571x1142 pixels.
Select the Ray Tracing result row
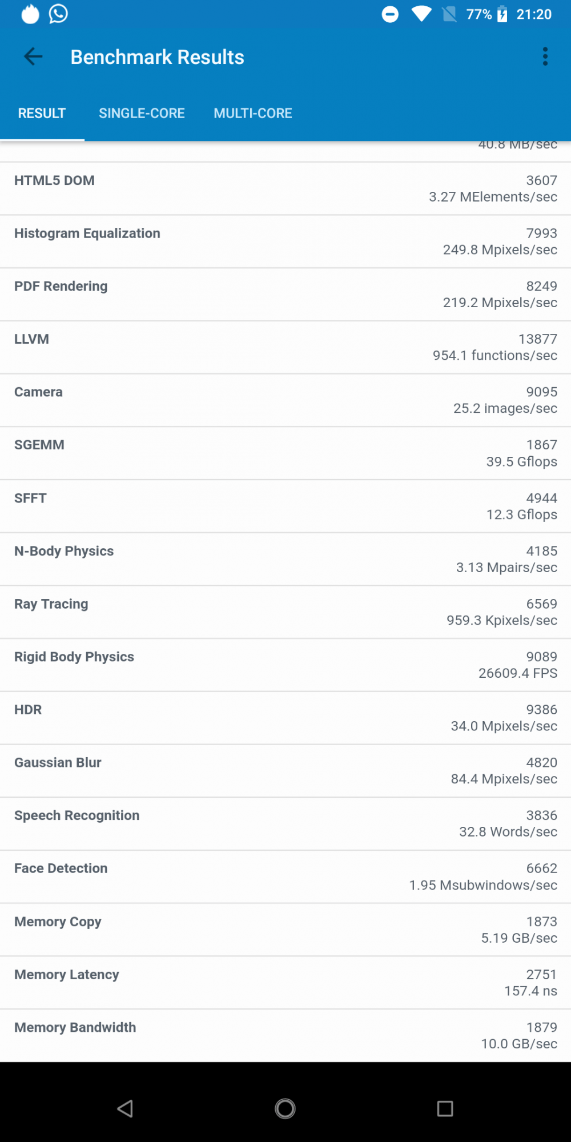point(285,612)
